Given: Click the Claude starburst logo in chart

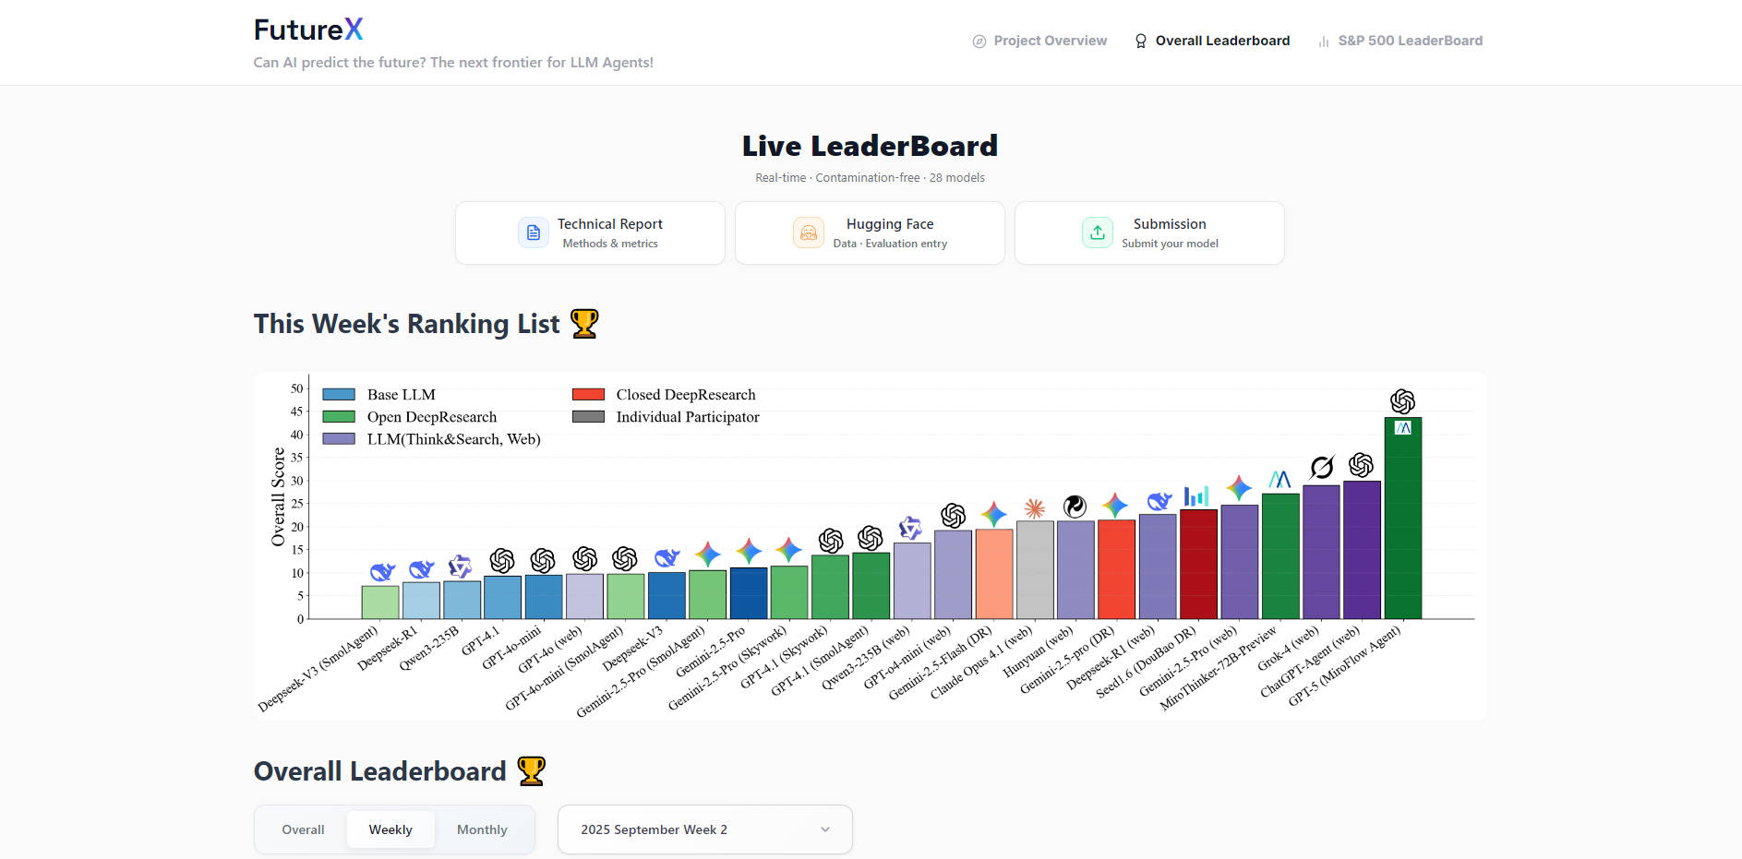Looking at the screenshot, I should 1034,508.
